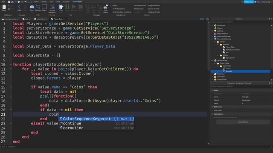Viewport: 273px width, 153px height.
Task: Click the Players service icon in Explorer
Action: tap(215, 28)
